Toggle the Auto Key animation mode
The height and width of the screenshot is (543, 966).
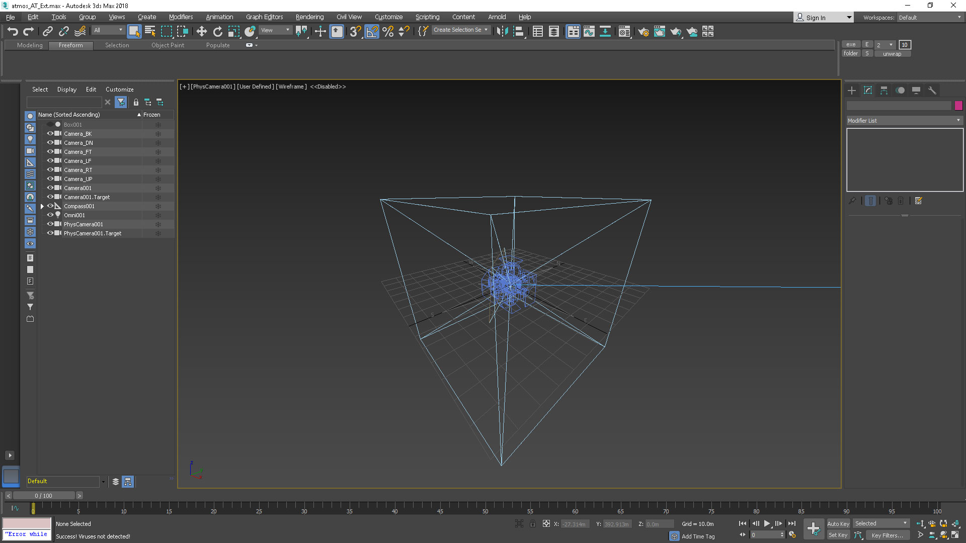(x=838, y=523)
